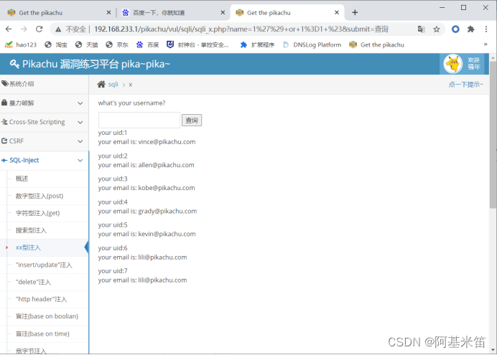Image resolution: width=497 pixels, height=355 pixels.
Task: Open the 百度 bookmark
Action: tap(147, 44)
